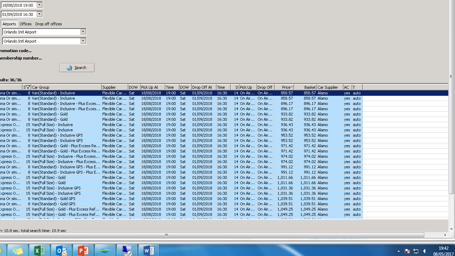Open PowerPoint from the taskbar
455x256 pixels.
tap(83, 250)
